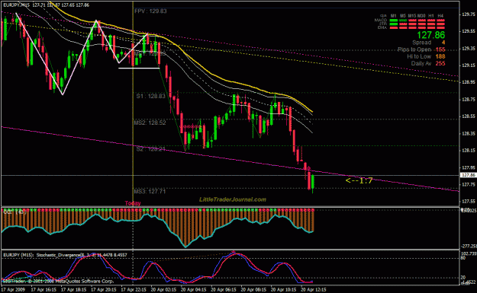Click 17 Apr 16:15 on the time axis
Viewport: 477px width, 293px height.
[x=44, y=290]
